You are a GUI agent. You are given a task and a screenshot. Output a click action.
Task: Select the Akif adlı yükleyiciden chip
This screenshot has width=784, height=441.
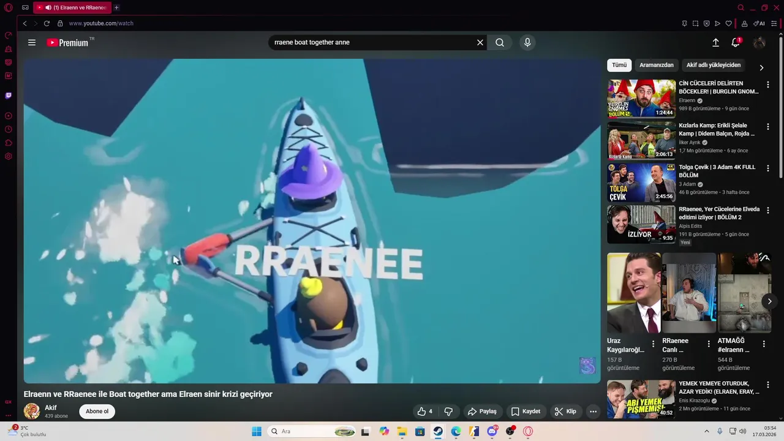point(714,65)
